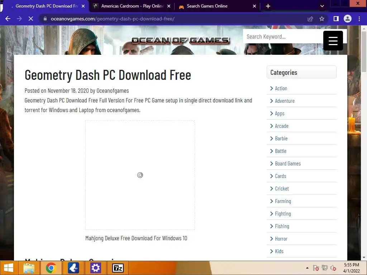Click the loading image placeholder
Image resolution: width=367 pixels, height=275 pixels.
140,175
